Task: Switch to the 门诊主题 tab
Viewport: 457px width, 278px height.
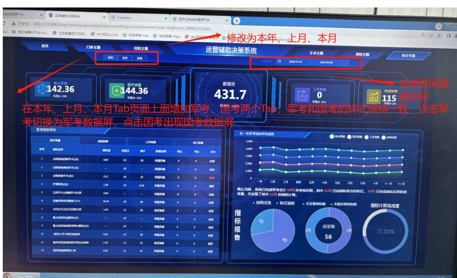Action: coord(93,48)
